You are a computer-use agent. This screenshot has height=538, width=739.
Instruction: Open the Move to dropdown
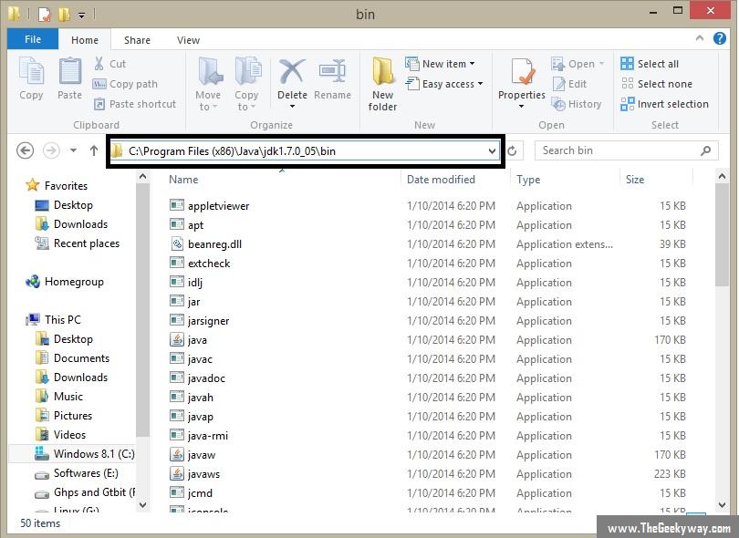point(208,84)
